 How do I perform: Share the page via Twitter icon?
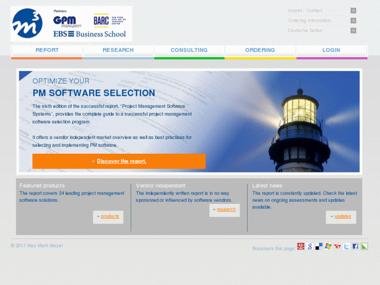(x=347, y=246)
